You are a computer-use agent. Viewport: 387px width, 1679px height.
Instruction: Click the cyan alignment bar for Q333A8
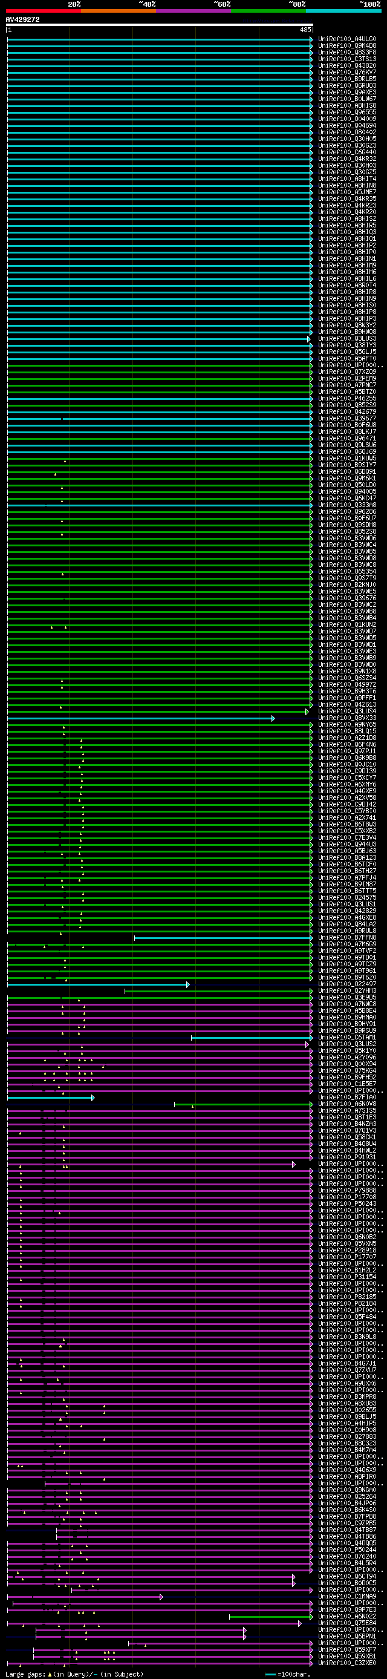(160, 505)
